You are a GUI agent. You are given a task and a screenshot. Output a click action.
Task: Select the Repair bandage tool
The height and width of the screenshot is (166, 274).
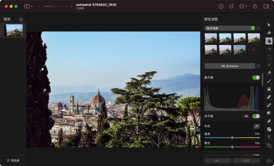pyautogui.click(x=269, y=105)
